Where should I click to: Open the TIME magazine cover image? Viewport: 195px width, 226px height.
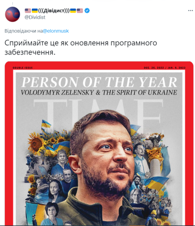(99, 143)
